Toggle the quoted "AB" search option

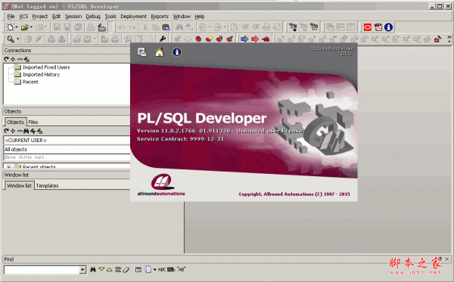click(x=181, y=270)
